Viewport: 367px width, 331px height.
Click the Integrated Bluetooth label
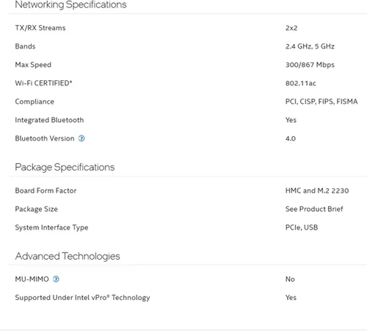49,120
